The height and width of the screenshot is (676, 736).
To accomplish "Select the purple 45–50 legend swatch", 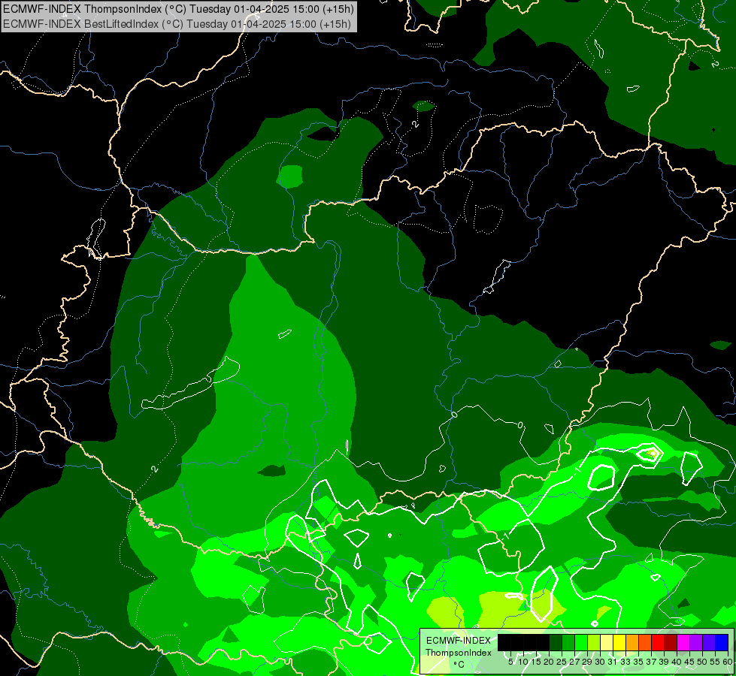I will point(696,642).
